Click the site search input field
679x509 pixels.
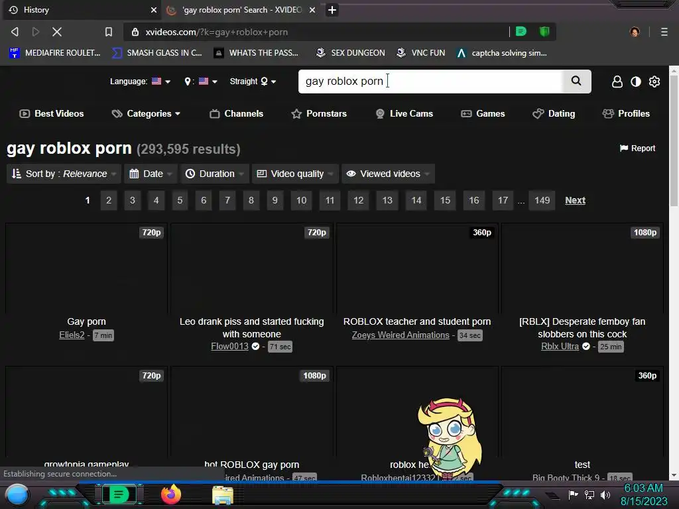[x=430, y=81]
